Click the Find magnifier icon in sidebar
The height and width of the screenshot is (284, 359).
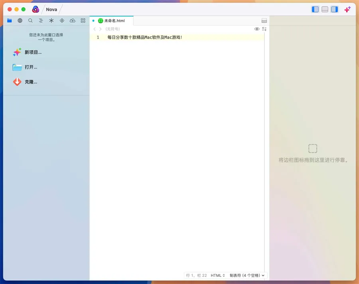30,20
